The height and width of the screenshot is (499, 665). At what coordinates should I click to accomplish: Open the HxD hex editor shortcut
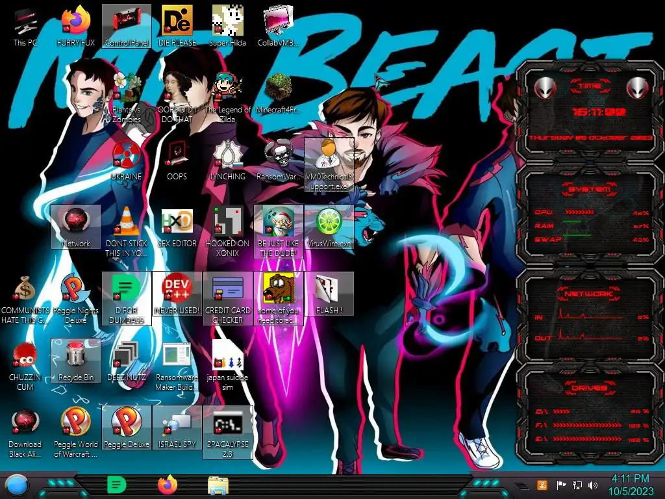tap(177, 227)
